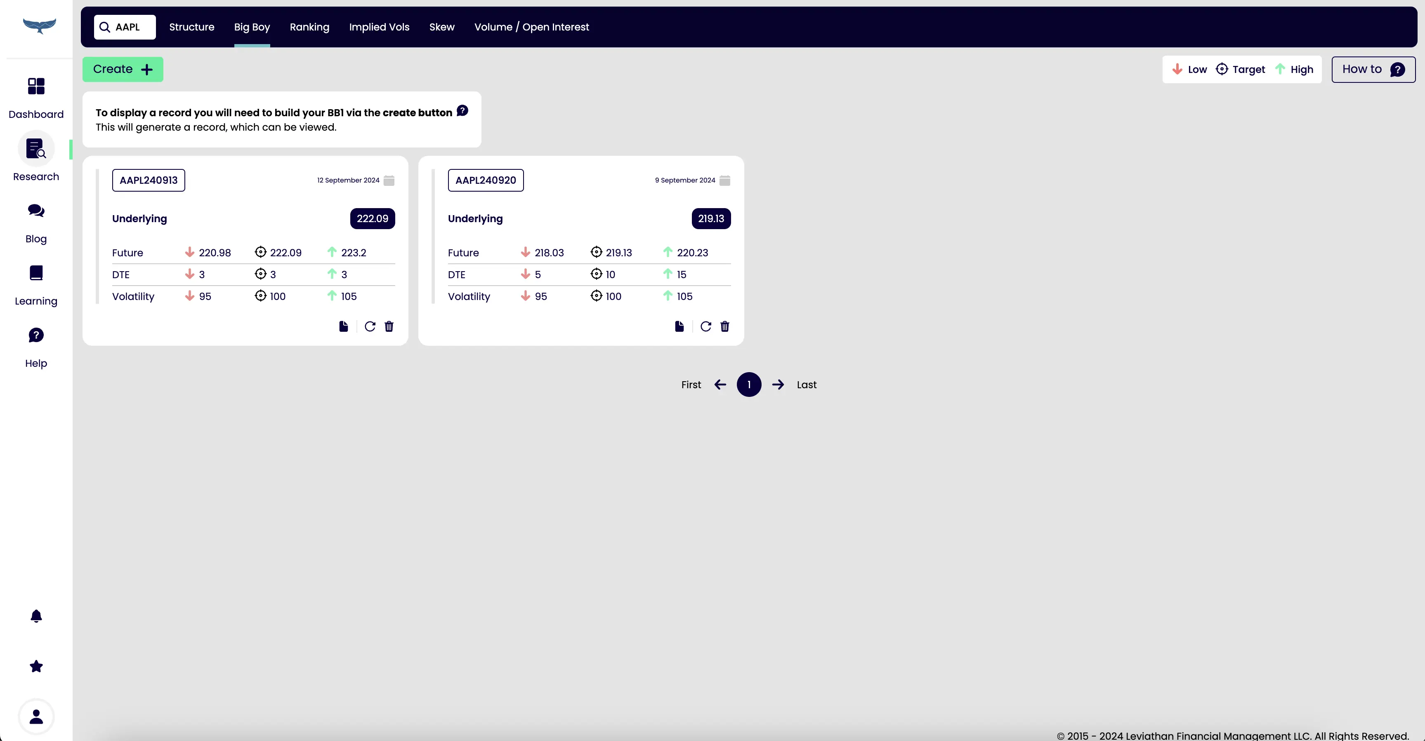Switch to the Structure tab
Viewport: 1425px width, 741px height.
(191, 27)
